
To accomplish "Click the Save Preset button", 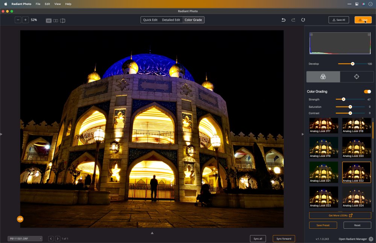I will click(323, 225).
